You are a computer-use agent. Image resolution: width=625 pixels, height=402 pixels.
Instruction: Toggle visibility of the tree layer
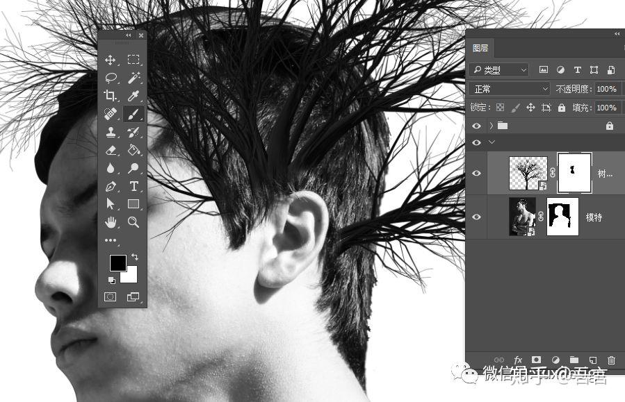pyautogui.click(x=476, y=173)
